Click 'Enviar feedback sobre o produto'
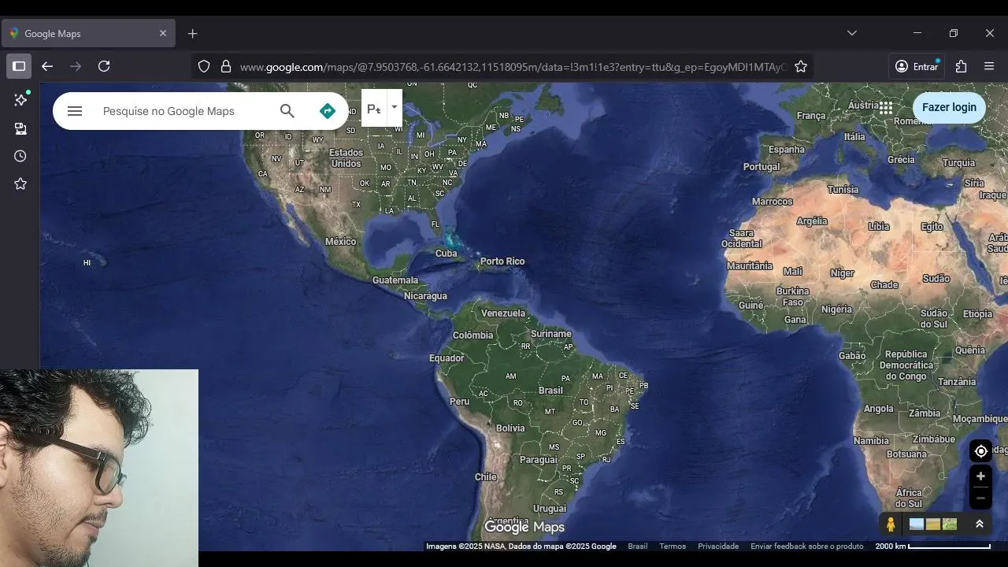1008x567 pixels. pos(807,547)
